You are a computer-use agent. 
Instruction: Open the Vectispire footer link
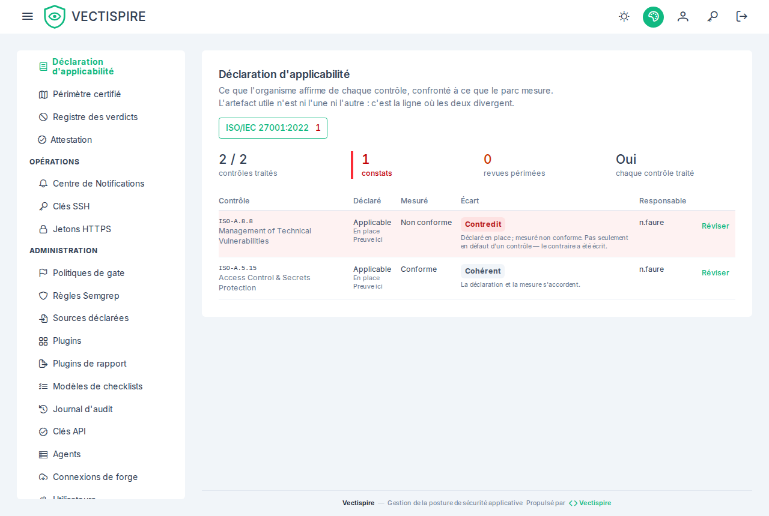click(590, 503)
